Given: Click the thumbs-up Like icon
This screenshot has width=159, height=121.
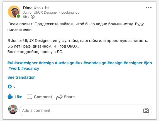Looking at the screenshot, I should pos(10,96).
